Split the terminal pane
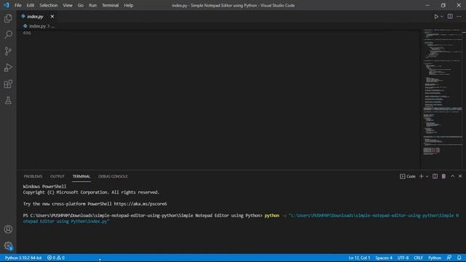 point(435,176)
